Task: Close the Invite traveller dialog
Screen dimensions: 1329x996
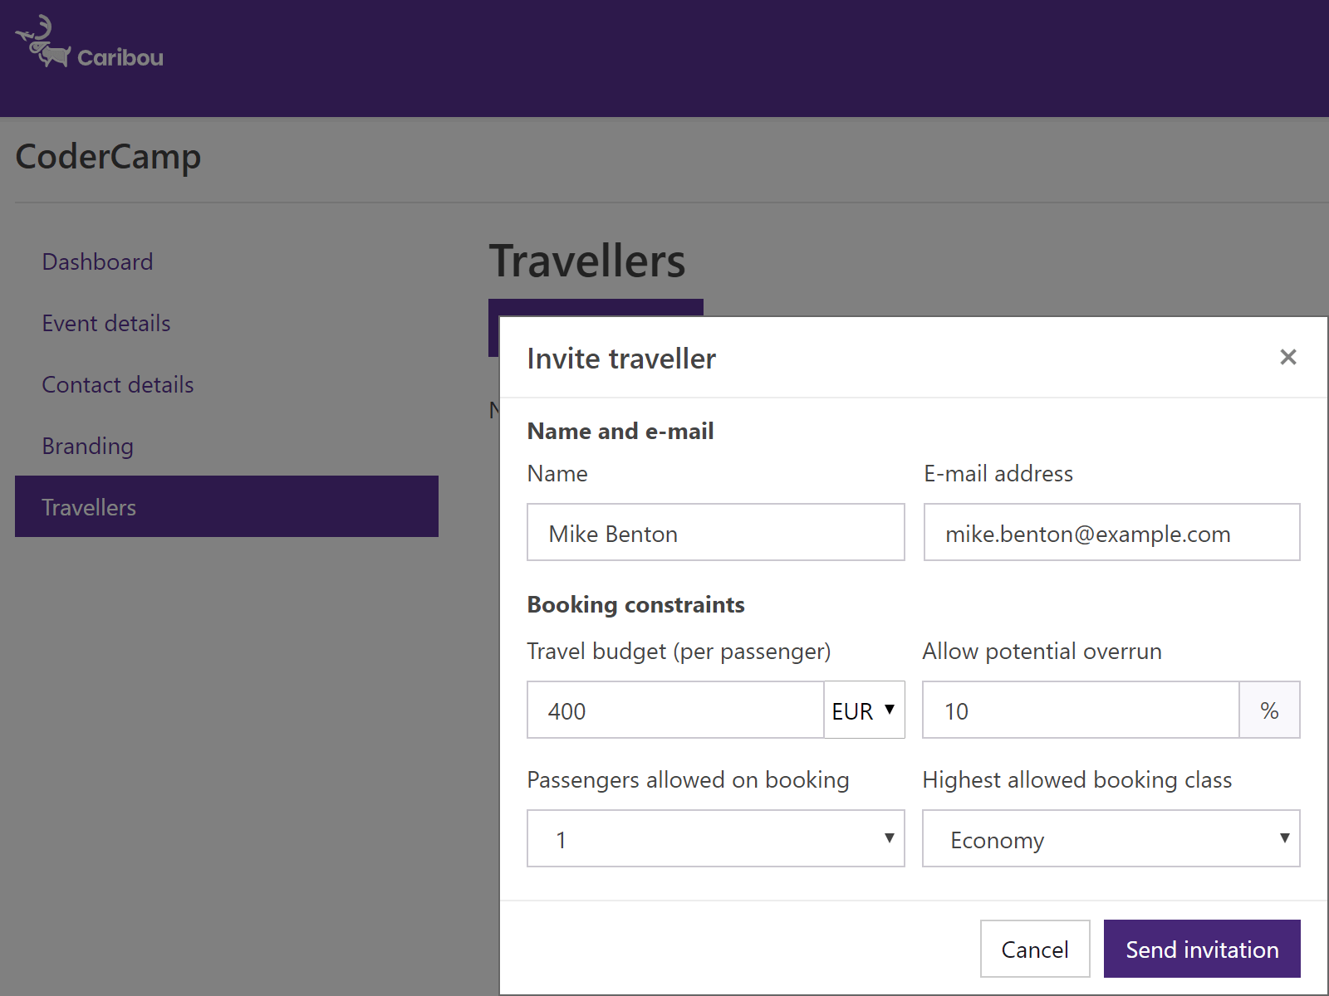Action: 1287,357
